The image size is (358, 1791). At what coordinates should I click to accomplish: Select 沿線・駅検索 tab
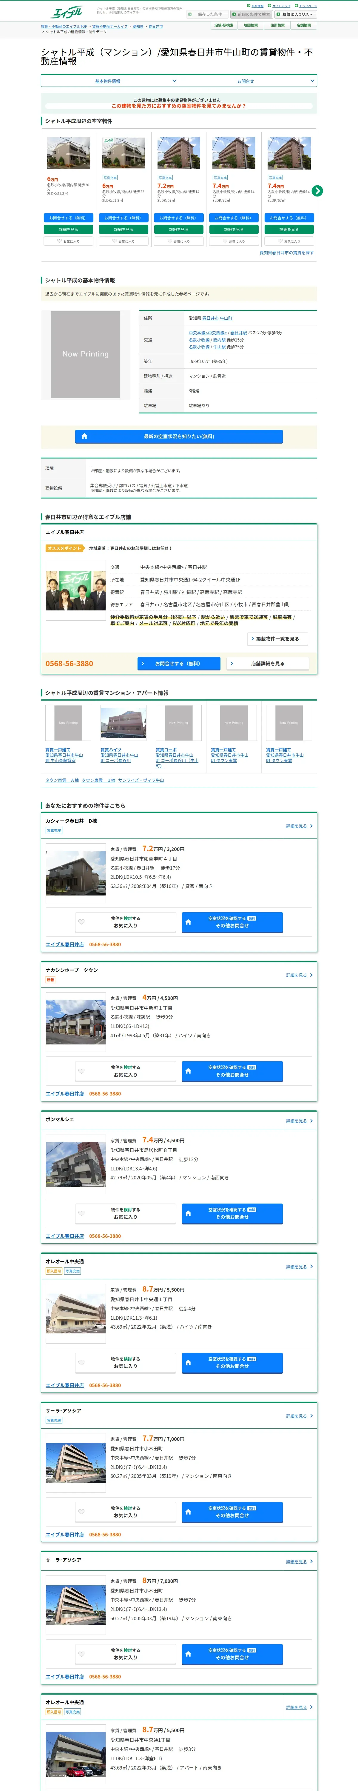pos(224,25)
